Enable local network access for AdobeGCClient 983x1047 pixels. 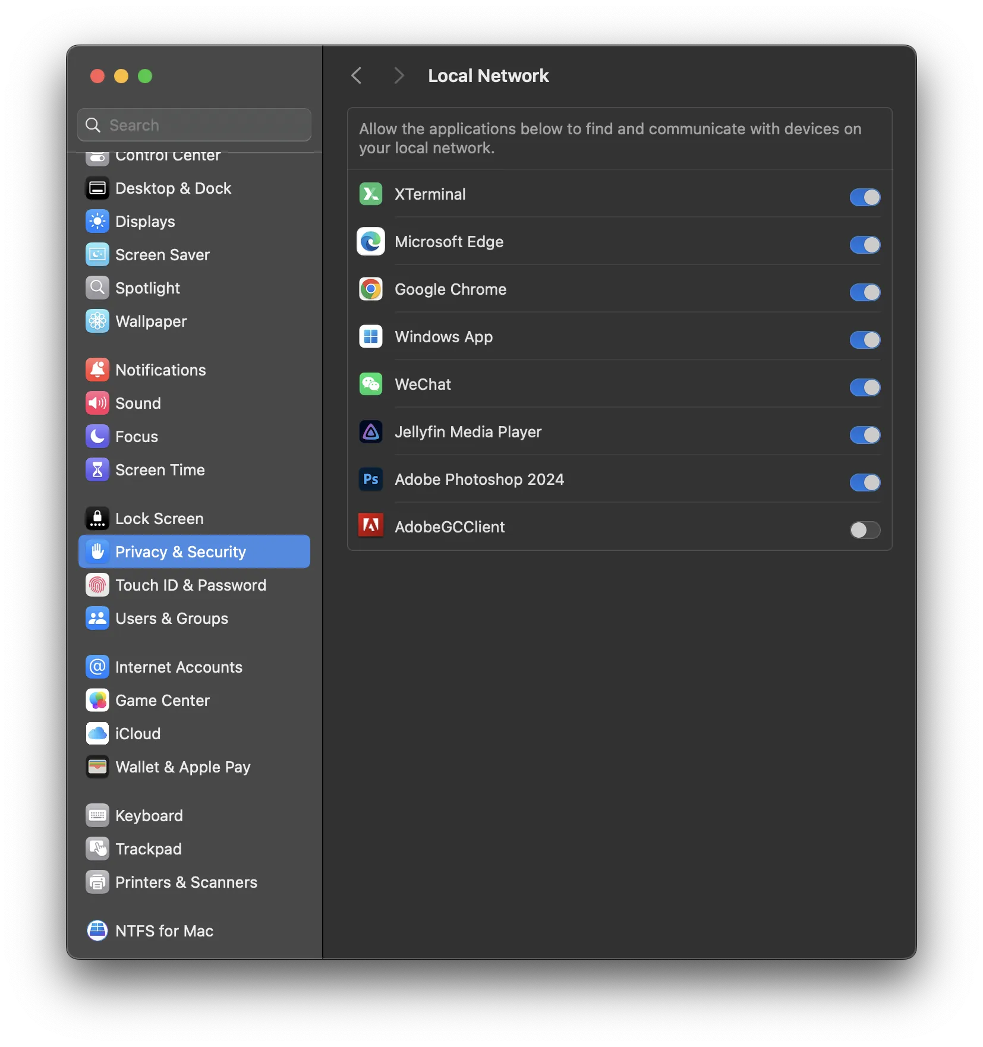tap(865, 530)
